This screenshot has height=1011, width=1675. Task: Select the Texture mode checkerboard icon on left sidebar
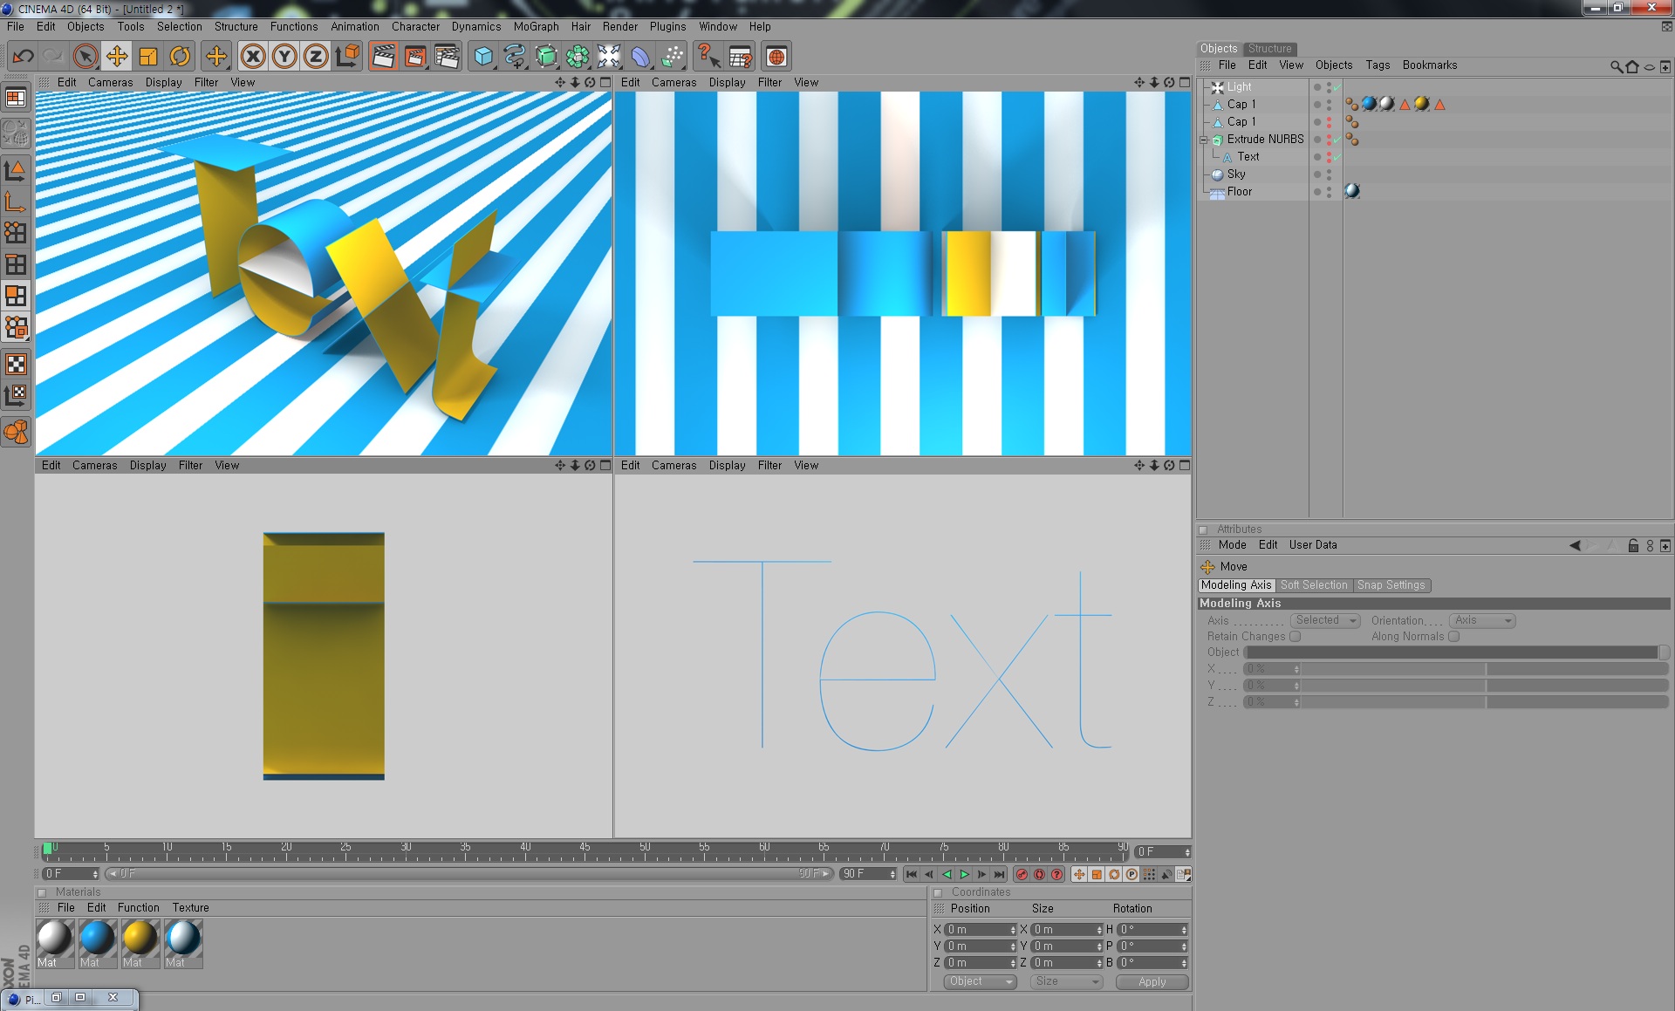(16, 364)
